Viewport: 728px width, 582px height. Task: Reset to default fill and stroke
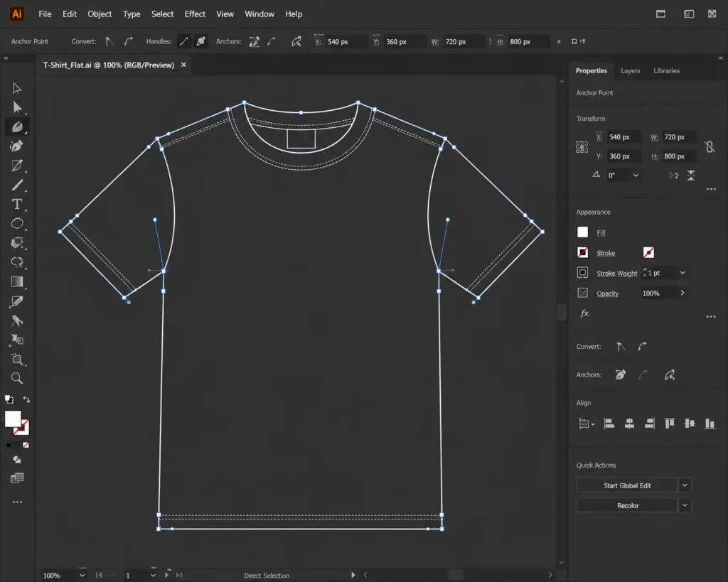[9, 399]
